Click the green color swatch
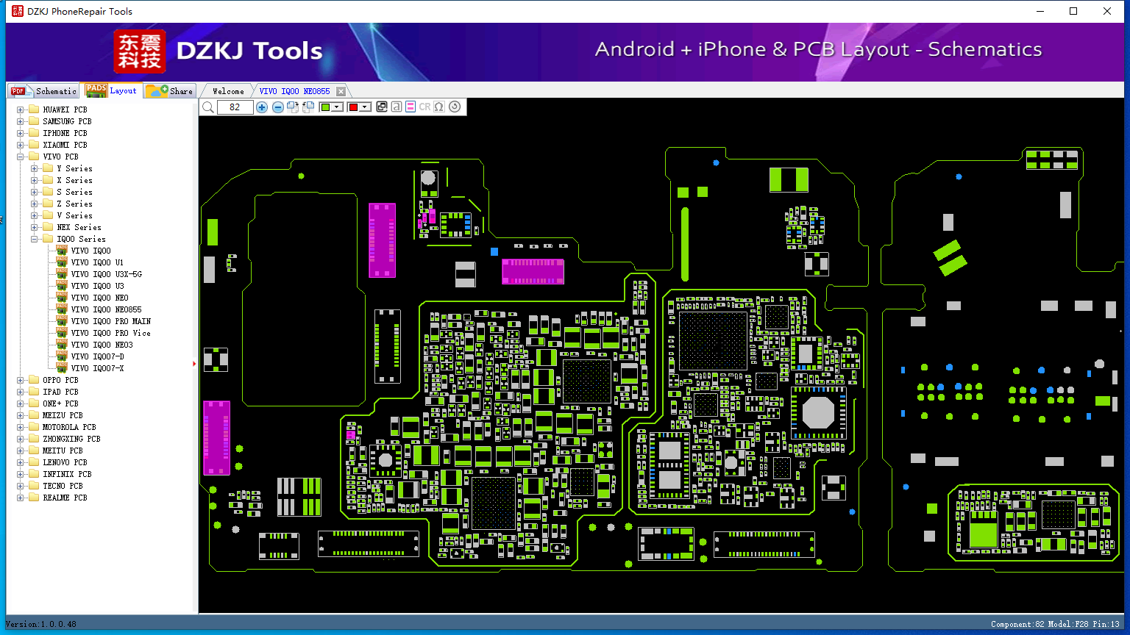Screen dimensions: 1130x635 (325, 107)
